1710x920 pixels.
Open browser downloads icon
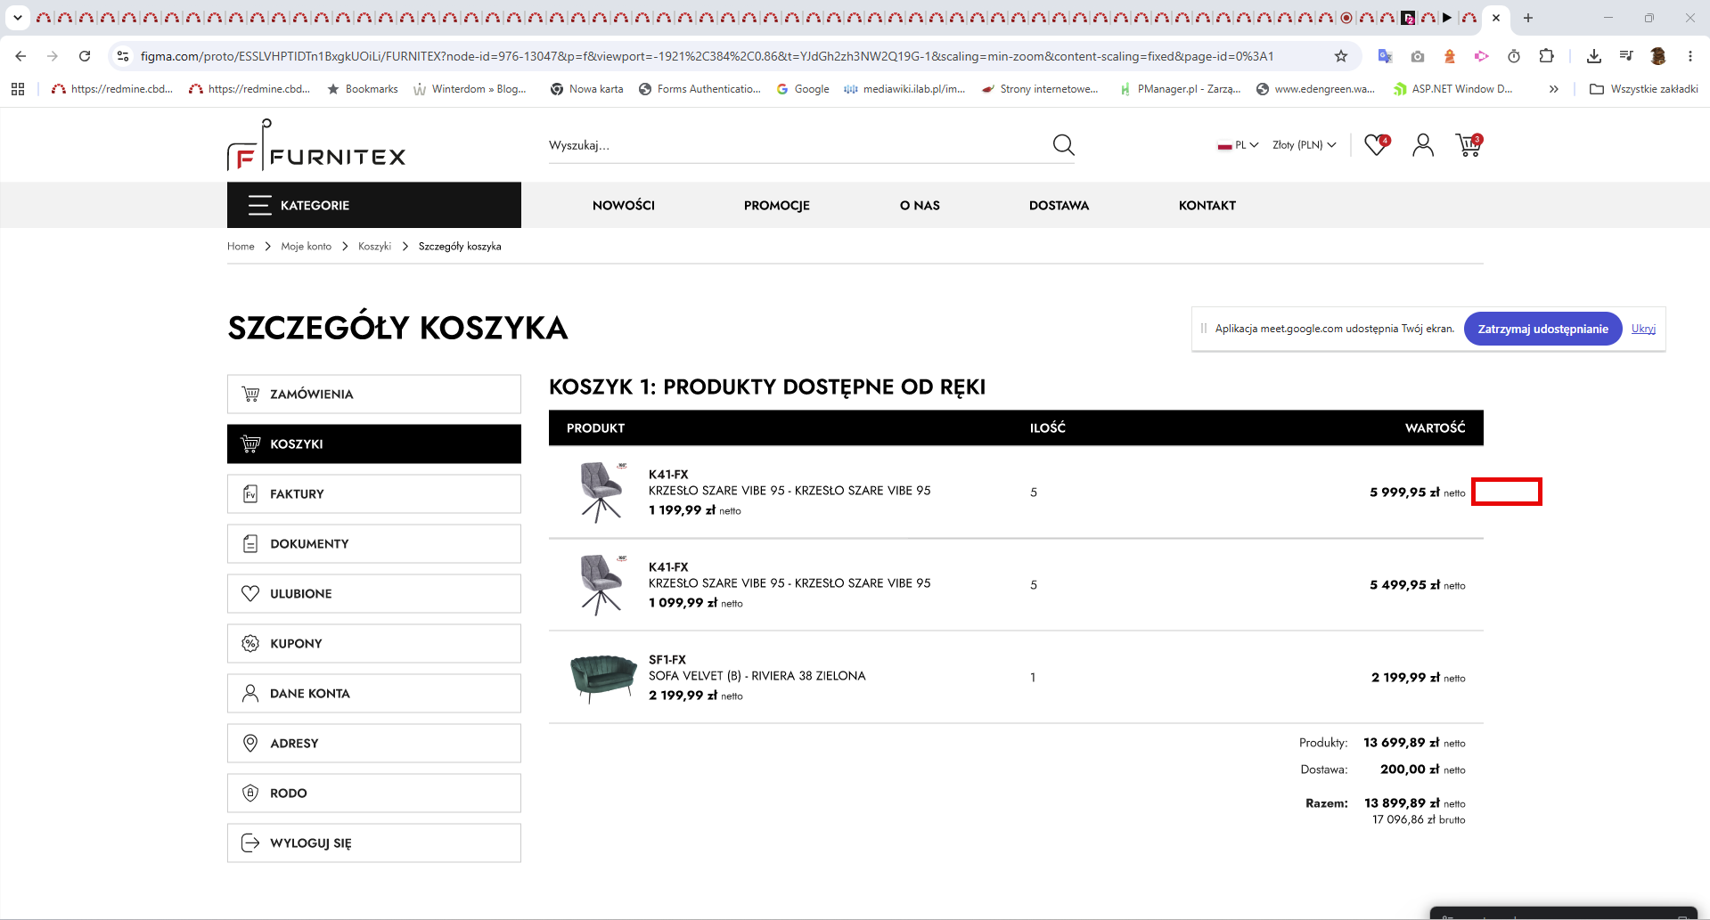1594,56
